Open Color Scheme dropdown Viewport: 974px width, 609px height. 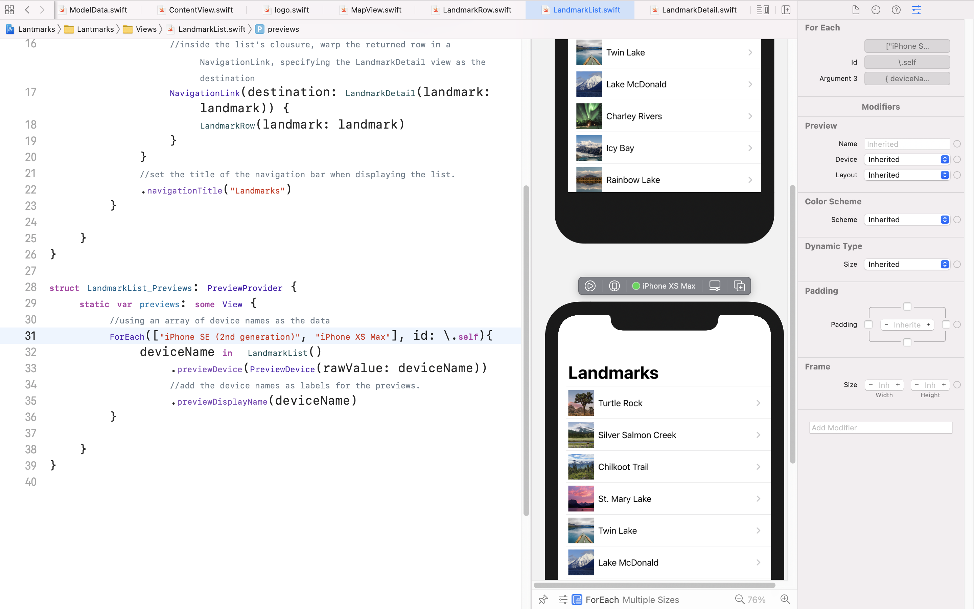(x=907, y=220)
